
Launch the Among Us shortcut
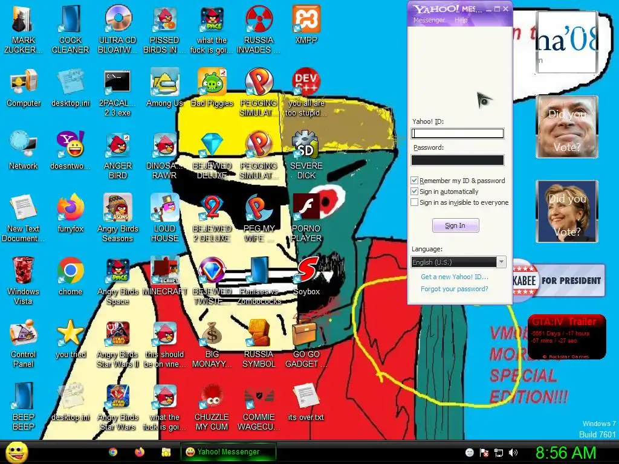click(164, 82)
